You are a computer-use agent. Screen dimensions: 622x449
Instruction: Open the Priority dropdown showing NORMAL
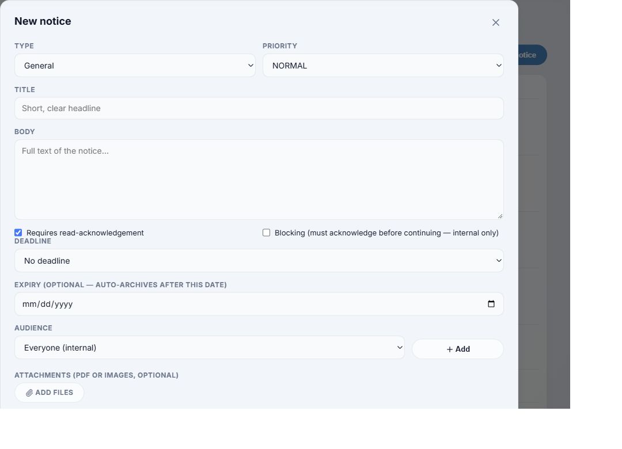coord(383,66)
